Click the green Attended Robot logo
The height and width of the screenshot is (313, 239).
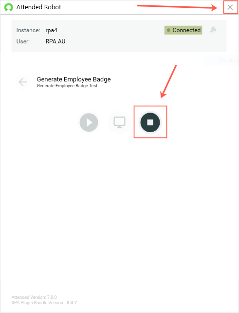pos(9,7)
